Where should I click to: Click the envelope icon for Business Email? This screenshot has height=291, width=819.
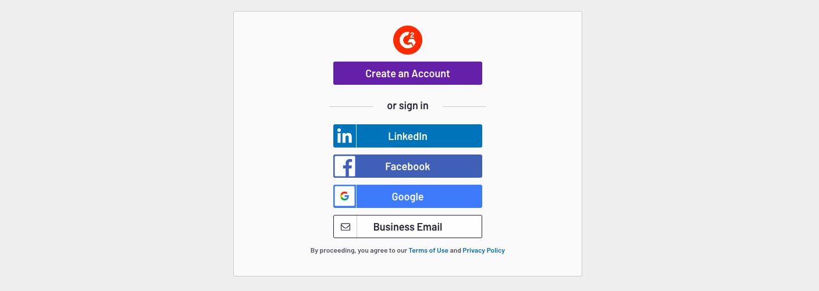346,227
